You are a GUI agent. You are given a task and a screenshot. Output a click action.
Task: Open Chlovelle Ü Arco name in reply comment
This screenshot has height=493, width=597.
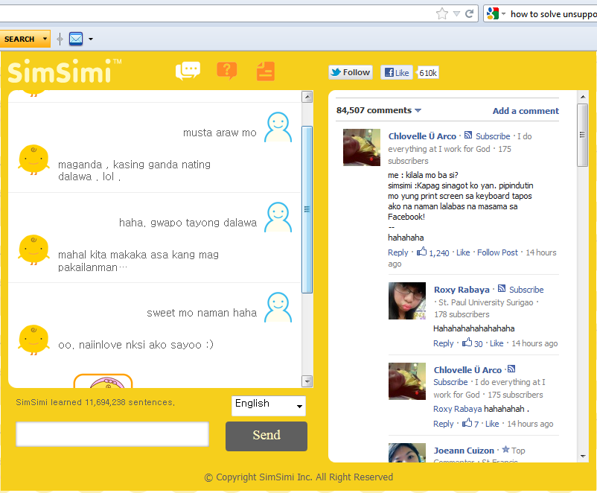click(x=467, y=370)
